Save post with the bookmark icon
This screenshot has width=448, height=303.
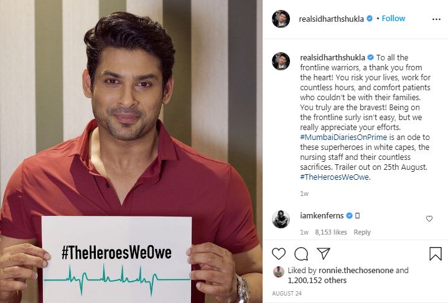pyautogui.click(x=436, y=254)
